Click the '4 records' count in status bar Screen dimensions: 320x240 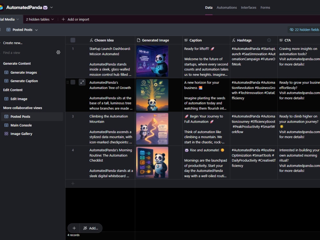tap(74, 235)
